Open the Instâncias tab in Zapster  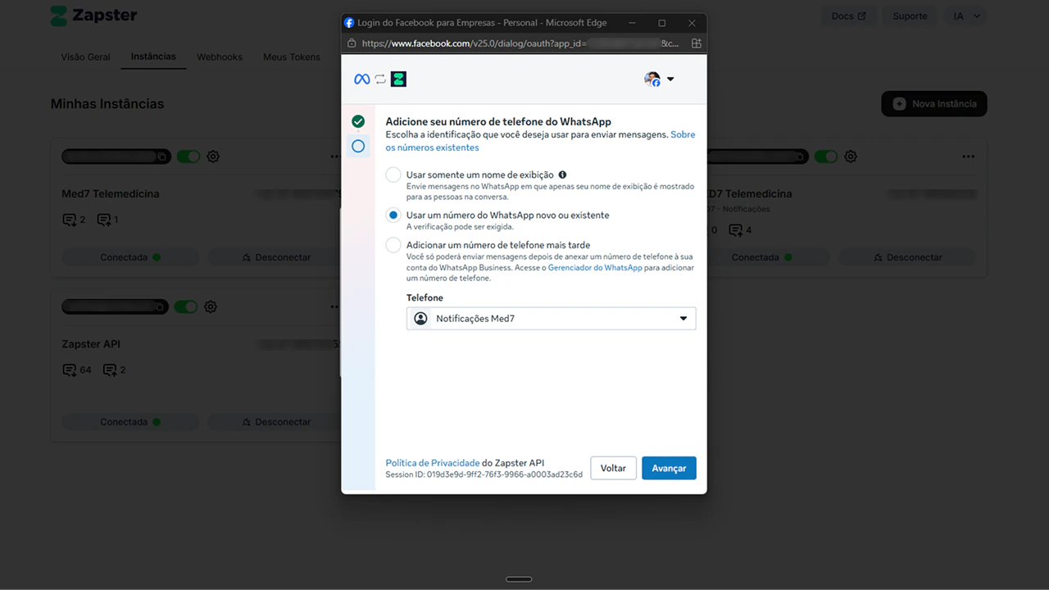click(153, 57)
